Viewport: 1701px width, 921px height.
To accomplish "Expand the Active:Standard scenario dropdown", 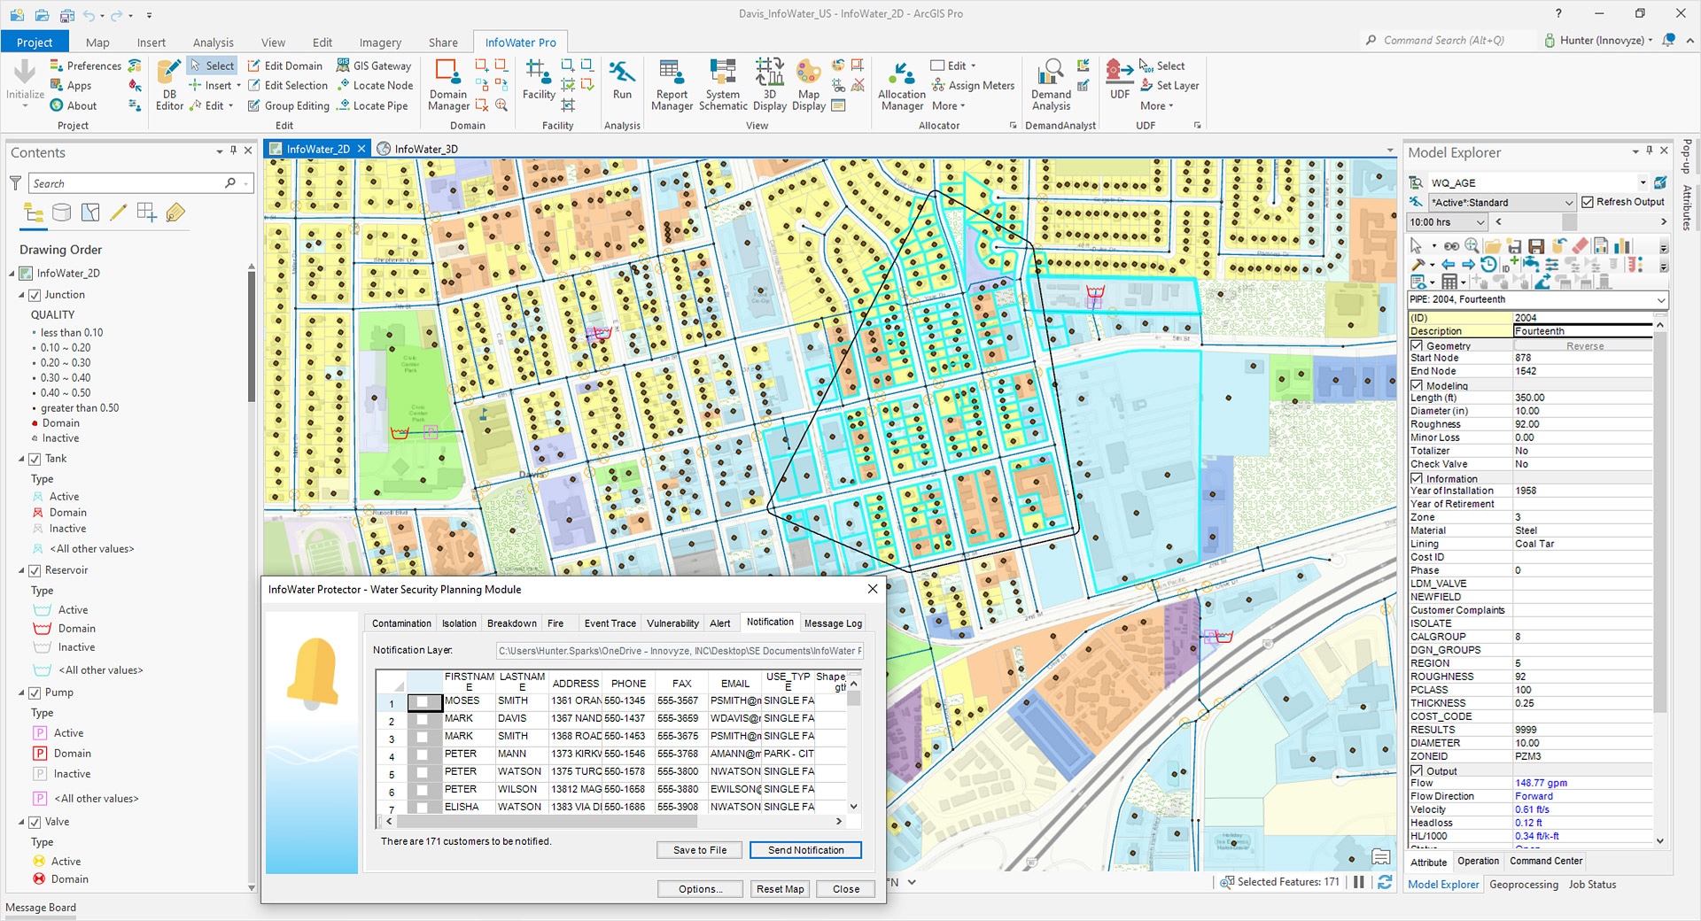I will [1568, 203].
